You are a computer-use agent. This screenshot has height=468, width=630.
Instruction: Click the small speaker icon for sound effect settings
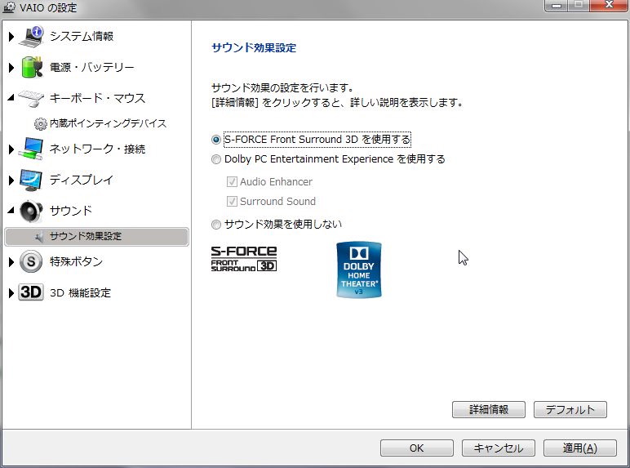[x=38, y=236]
